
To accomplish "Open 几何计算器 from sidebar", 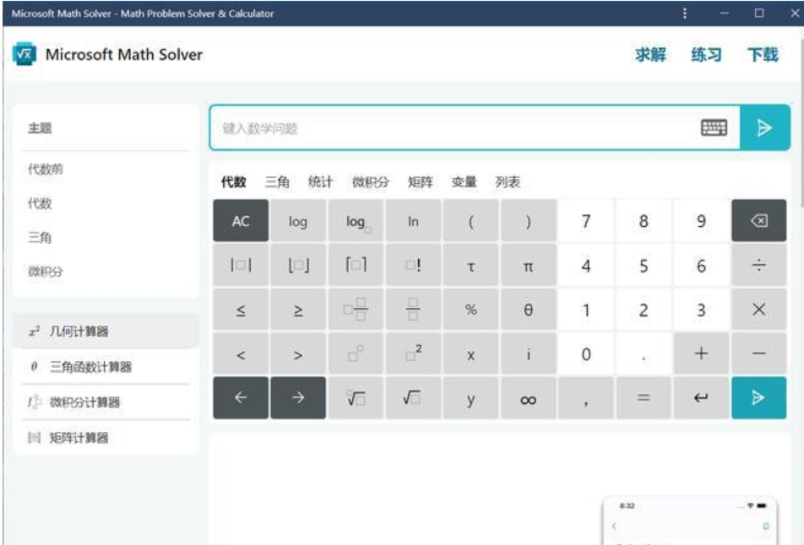I will pos(106,332).
